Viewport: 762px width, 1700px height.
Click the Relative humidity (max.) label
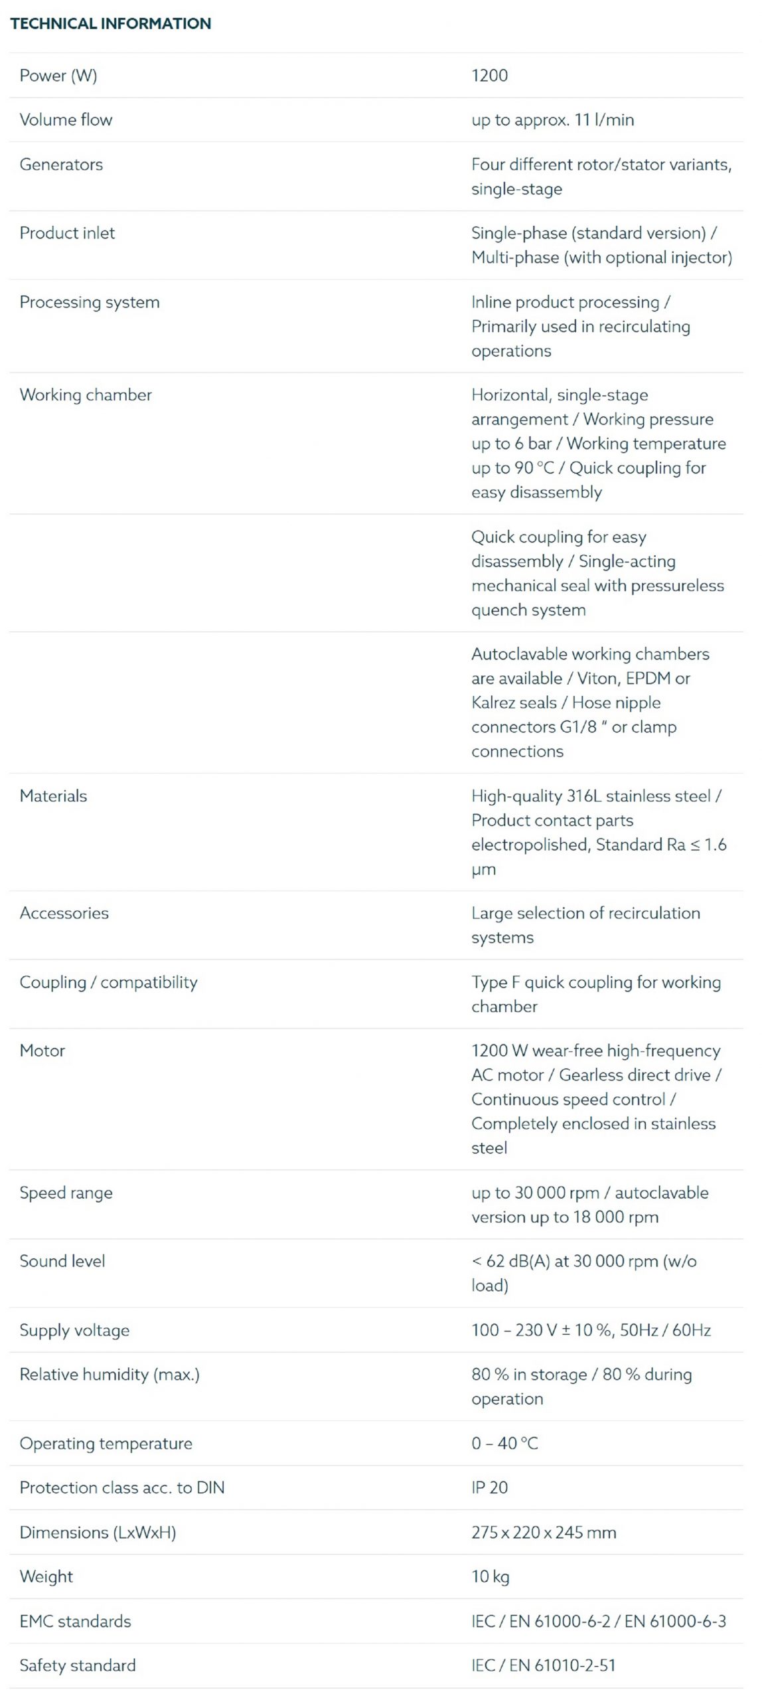click(110, 1375)
